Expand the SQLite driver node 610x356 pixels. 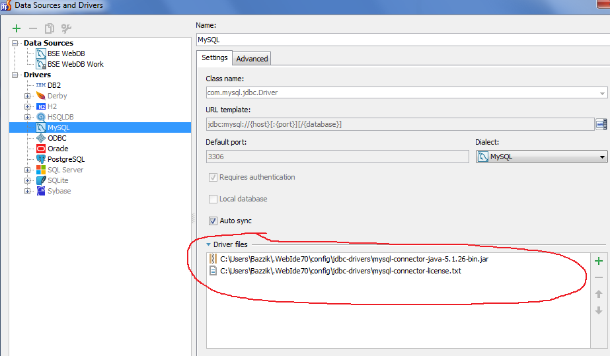[x=27, y=180]
